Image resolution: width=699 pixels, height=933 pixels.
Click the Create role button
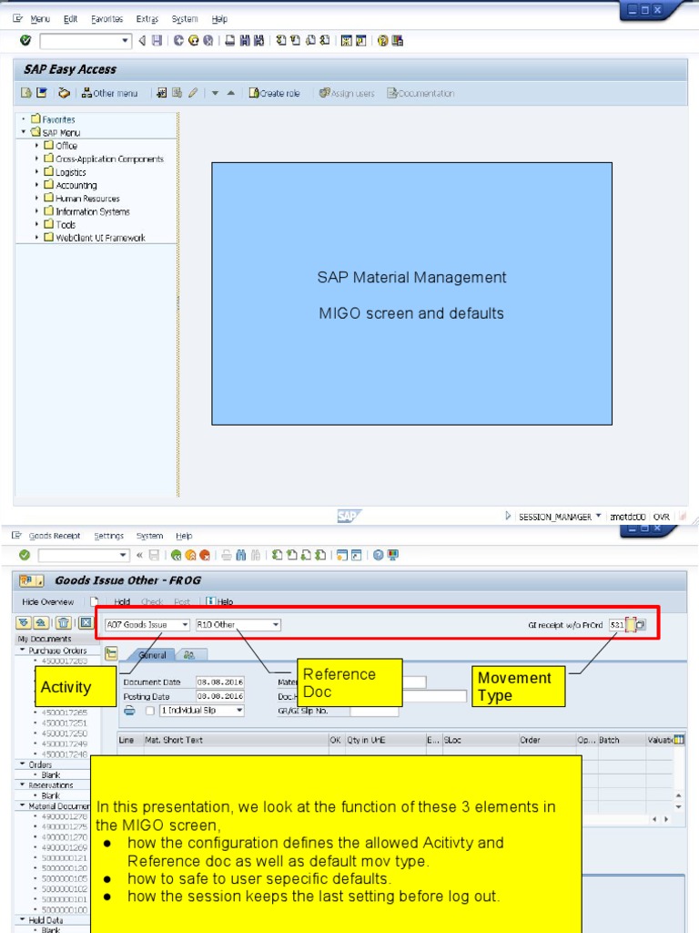pyautogui.click(x=275, y=93)
